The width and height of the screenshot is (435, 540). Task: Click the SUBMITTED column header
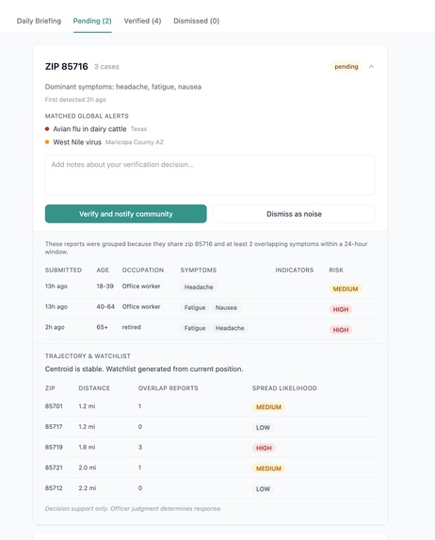(x=63, y=270)
